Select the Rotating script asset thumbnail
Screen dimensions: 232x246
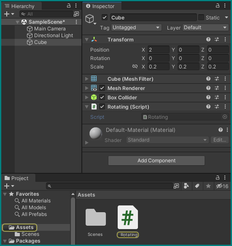[128, 217]
